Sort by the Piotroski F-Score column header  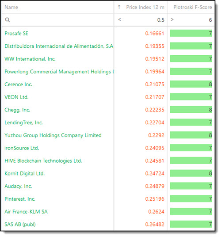click(x=193, y=7)
